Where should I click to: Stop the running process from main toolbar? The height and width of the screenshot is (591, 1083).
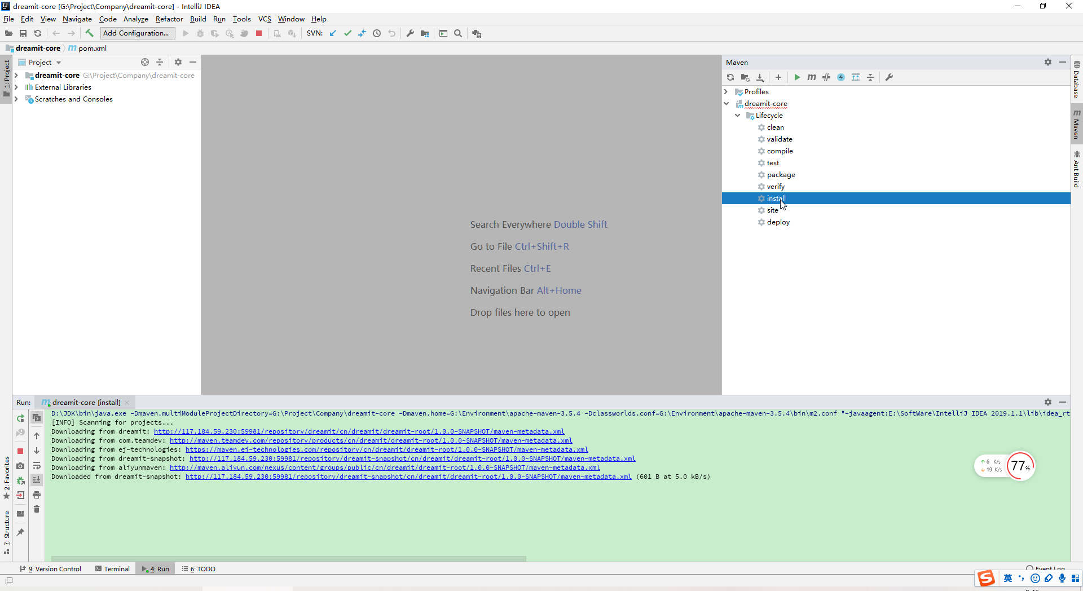(259, 33)
